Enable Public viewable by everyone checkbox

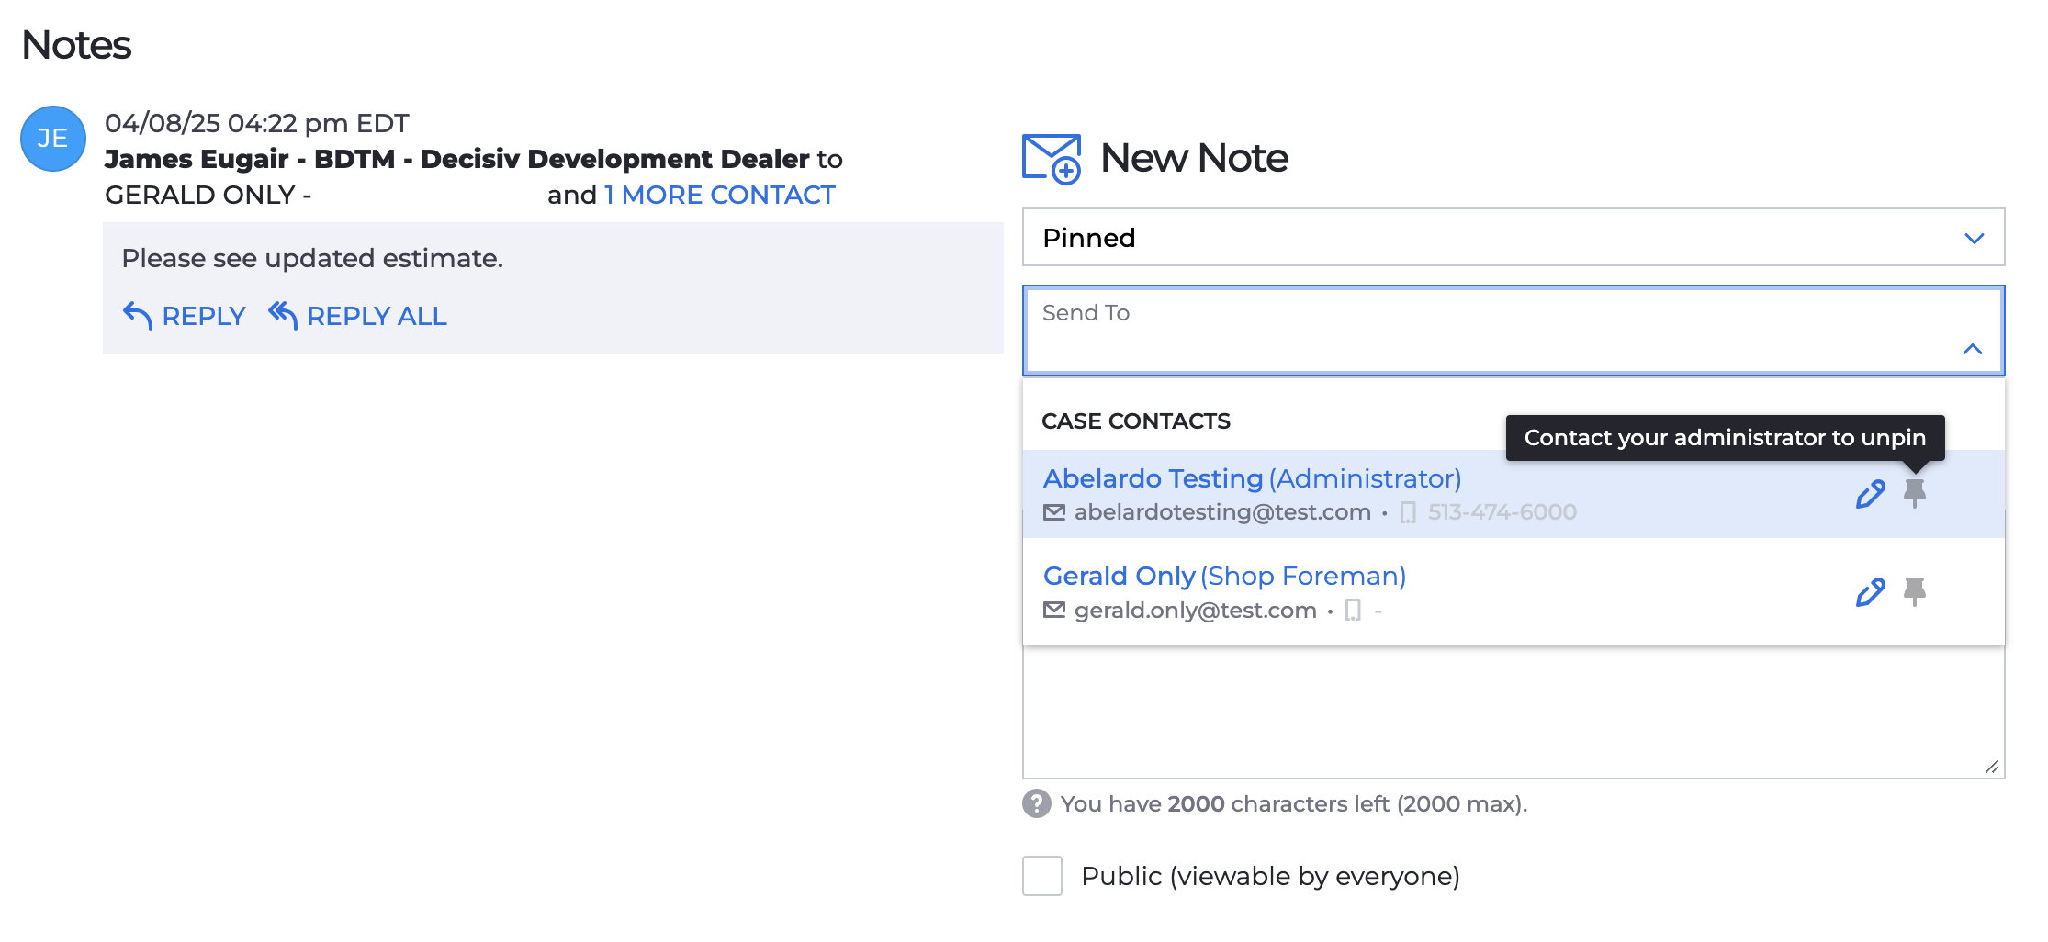(1042, 876)
